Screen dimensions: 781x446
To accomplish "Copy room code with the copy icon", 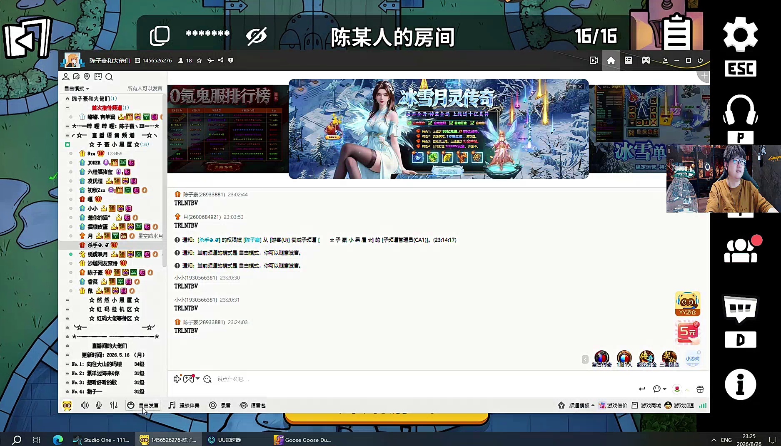I will click(x=160, y=35).
